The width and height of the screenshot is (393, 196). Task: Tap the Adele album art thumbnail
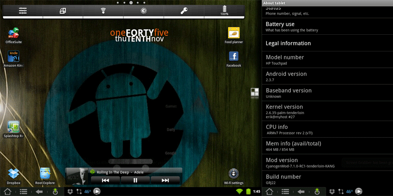pyautogui.click(x=77, y=176)
